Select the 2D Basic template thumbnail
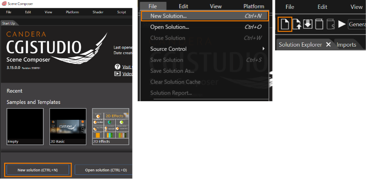This screenshot has height=179, width=366. pyautogui.click(x=68, y=127)
